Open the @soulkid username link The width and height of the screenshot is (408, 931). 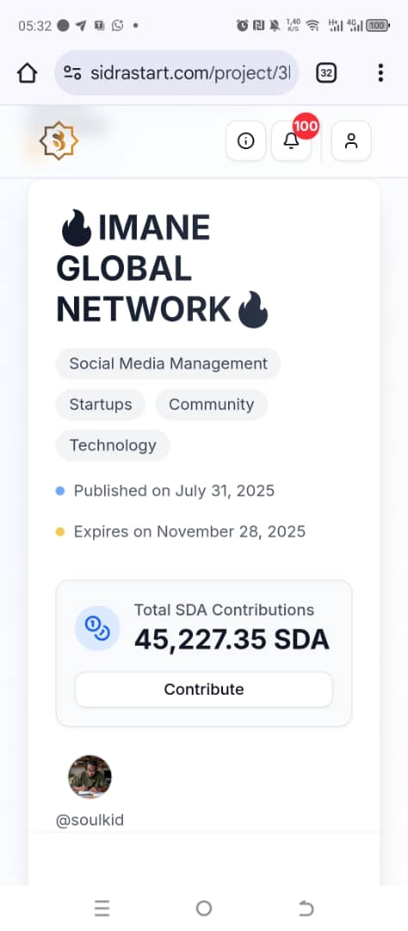[x=90, y=821]
